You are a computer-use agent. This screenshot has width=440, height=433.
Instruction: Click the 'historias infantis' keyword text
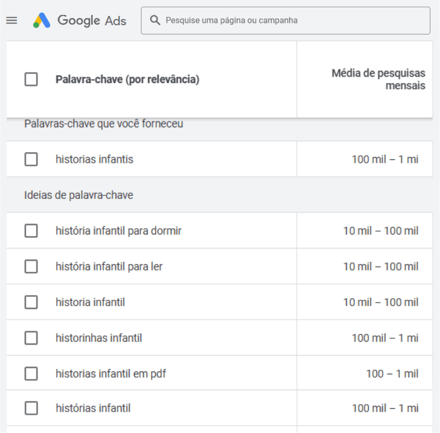point(94,159)
